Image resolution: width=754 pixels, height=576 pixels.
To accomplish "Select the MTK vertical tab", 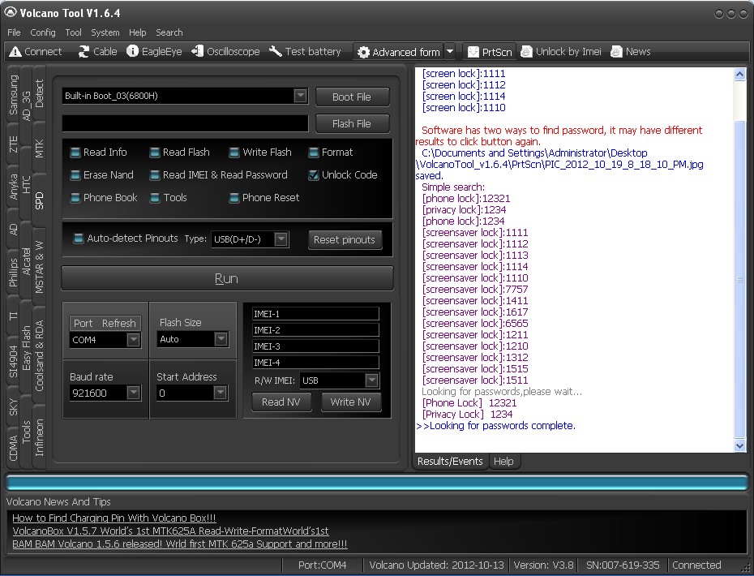I will (x=40, y=148).
